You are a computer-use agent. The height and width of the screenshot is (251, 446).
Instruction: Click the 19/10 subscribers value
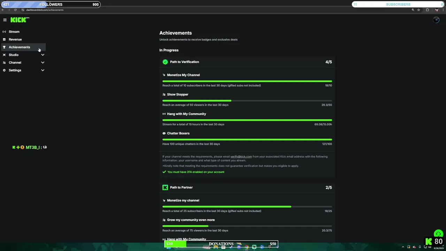(328, 85)
